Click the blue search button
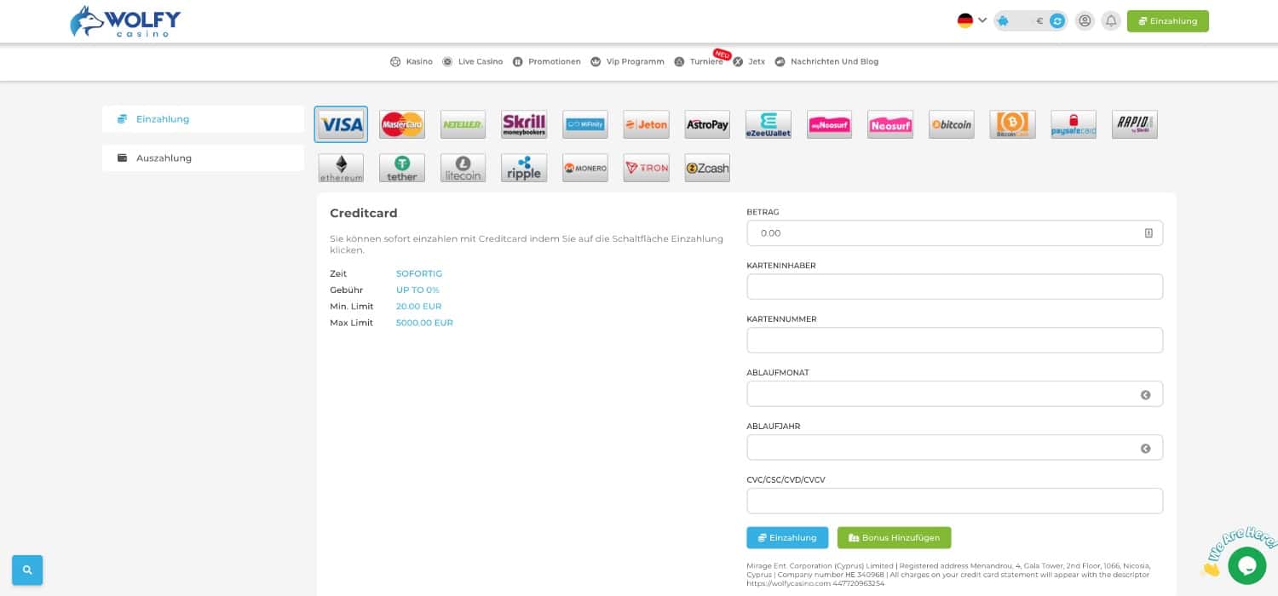Viewport: 1278px width, 596px height. point(27,570)
